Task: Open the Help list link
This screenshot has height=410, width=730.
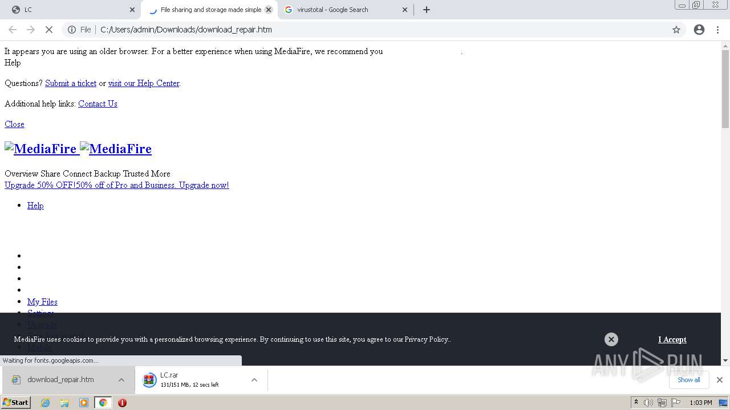Action: [35, 206]
